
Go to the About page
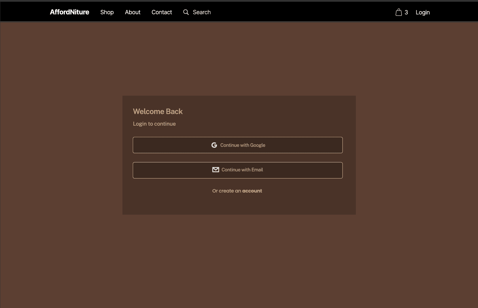(x=133, y=12)
